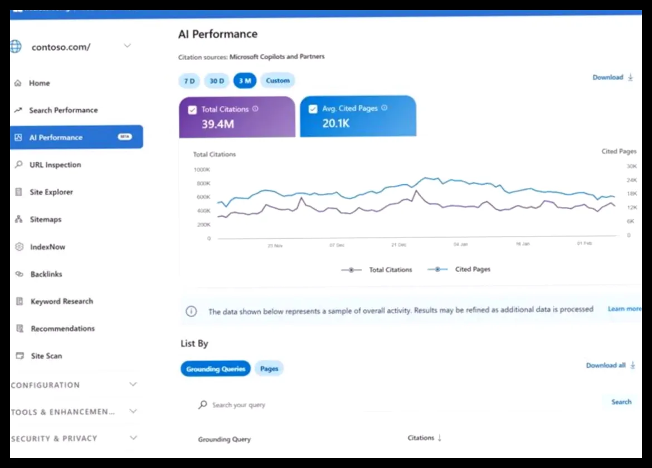Go to Backlinks in the sidebar

coord(46,274)
